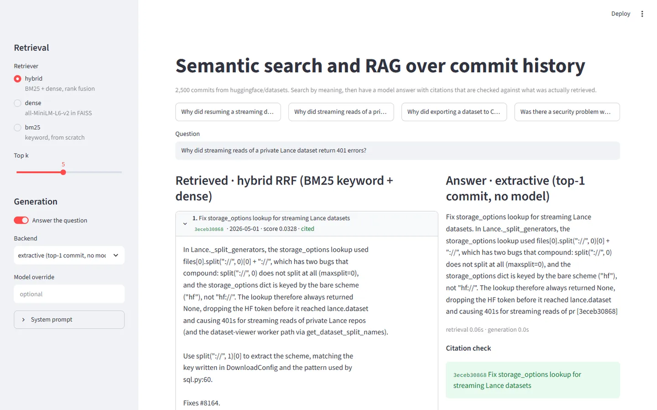Collapse the first retrieved commit result
This screenshot has height=410, width=657.
click(307, 224)
